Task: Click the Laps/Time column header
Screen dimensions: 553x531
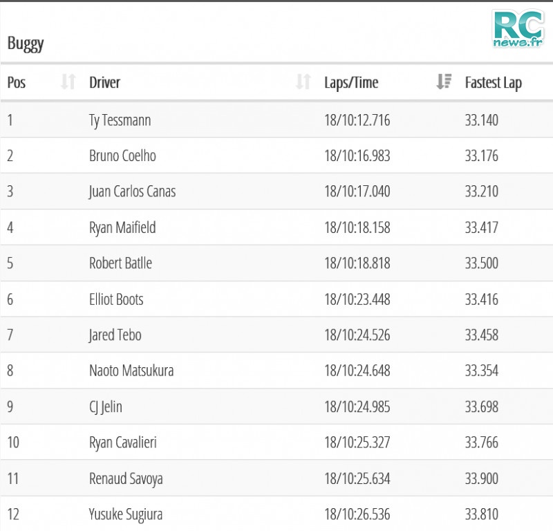Action: (351, 83)
